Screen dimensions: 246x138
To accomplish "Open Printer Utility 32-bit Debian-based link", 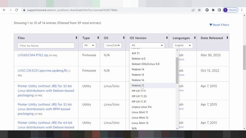I will tap(46, 90).
